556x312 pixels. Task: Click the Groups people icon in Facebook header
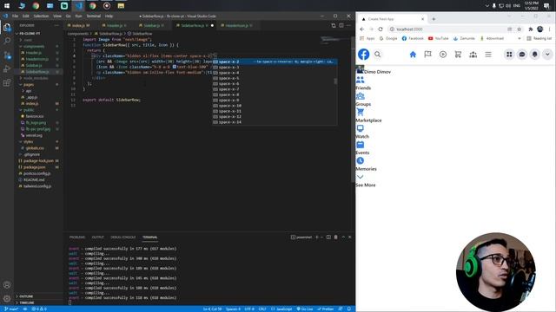point(473,54)
